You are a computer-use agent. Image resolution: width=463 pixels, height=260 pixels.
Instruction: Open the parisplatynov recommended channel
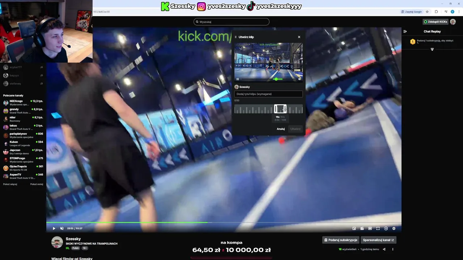pos(23,135)
